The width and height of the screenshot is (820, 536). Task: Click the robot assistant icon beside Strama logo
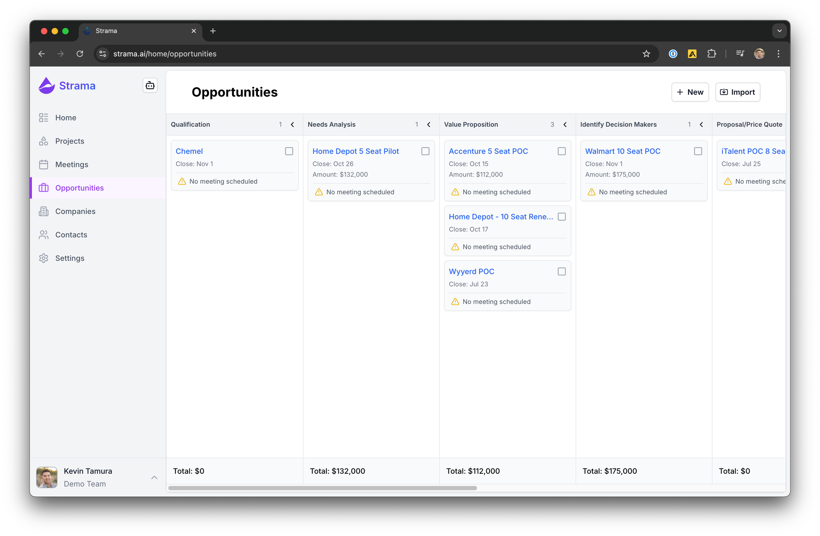point(150,85)
